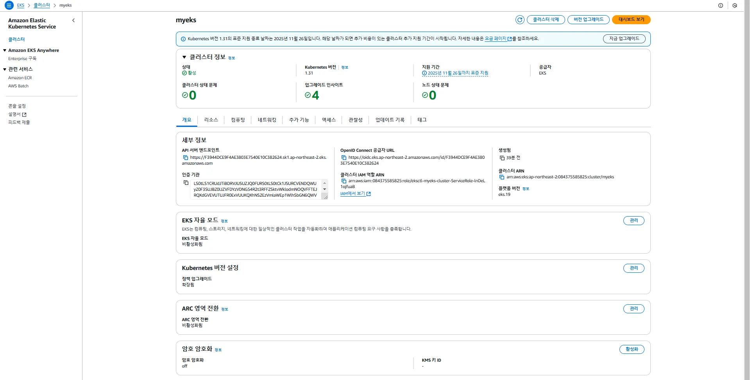Click the info icon in the top-right corner
Image resolution: width=750 pixels, height=380 pixels.
pos(721,5)
